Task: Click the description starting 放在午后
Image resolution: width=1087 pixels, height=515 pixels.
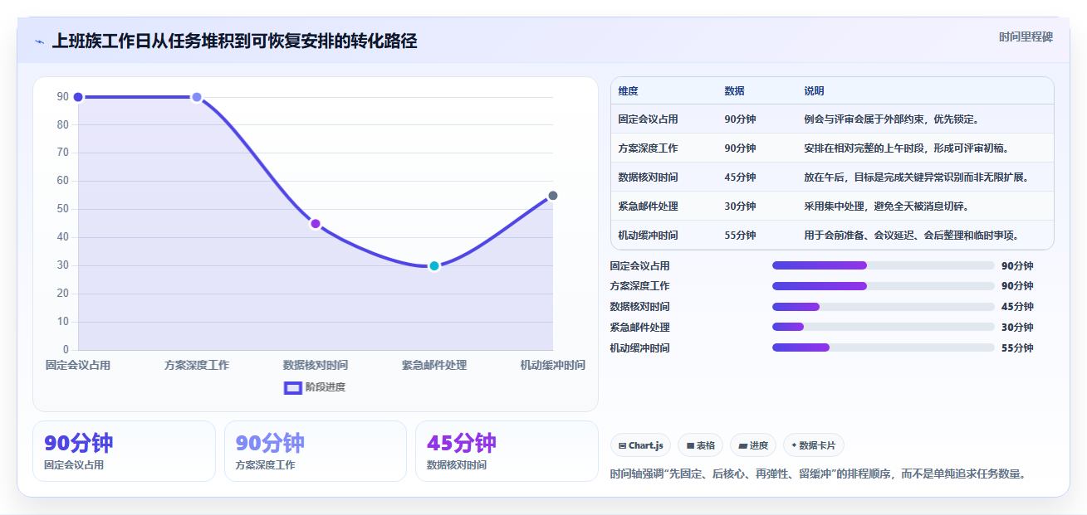Action: 916,177
